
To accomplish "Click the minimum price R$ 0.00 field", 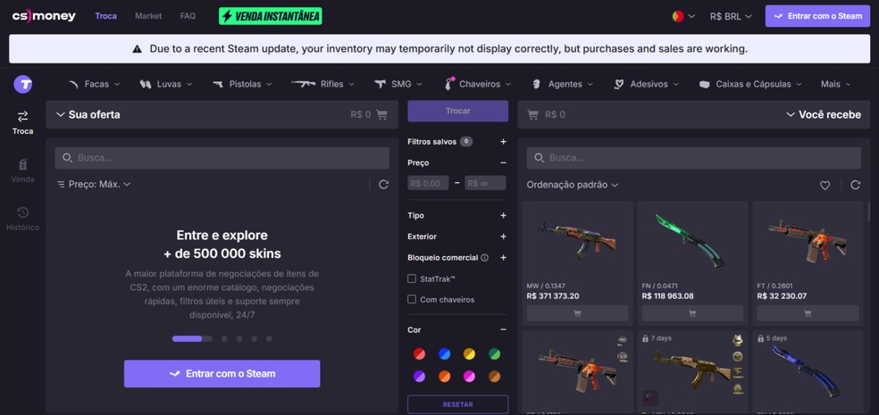I will click(x=428, y=183).
